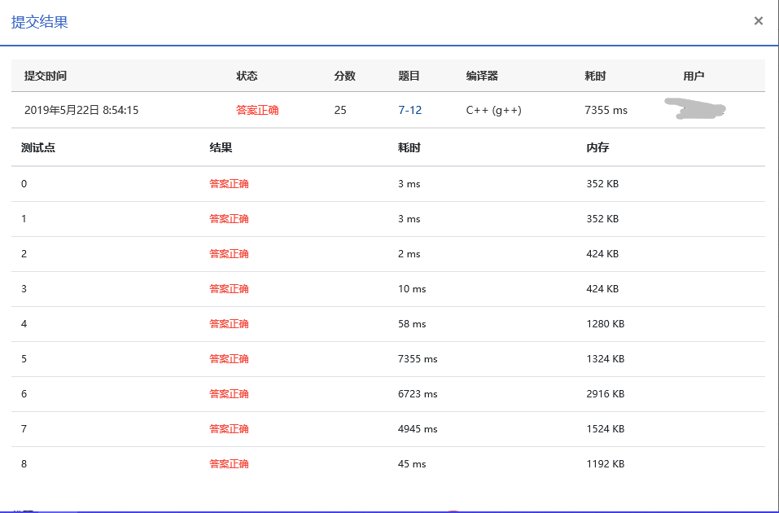The width and height of the screenshot is (779, 513).
Task: Click total time 7355 ms in summary row
Action: tap(606, 111)
